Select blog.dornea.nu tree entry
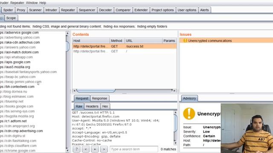 tap(14, 92)
